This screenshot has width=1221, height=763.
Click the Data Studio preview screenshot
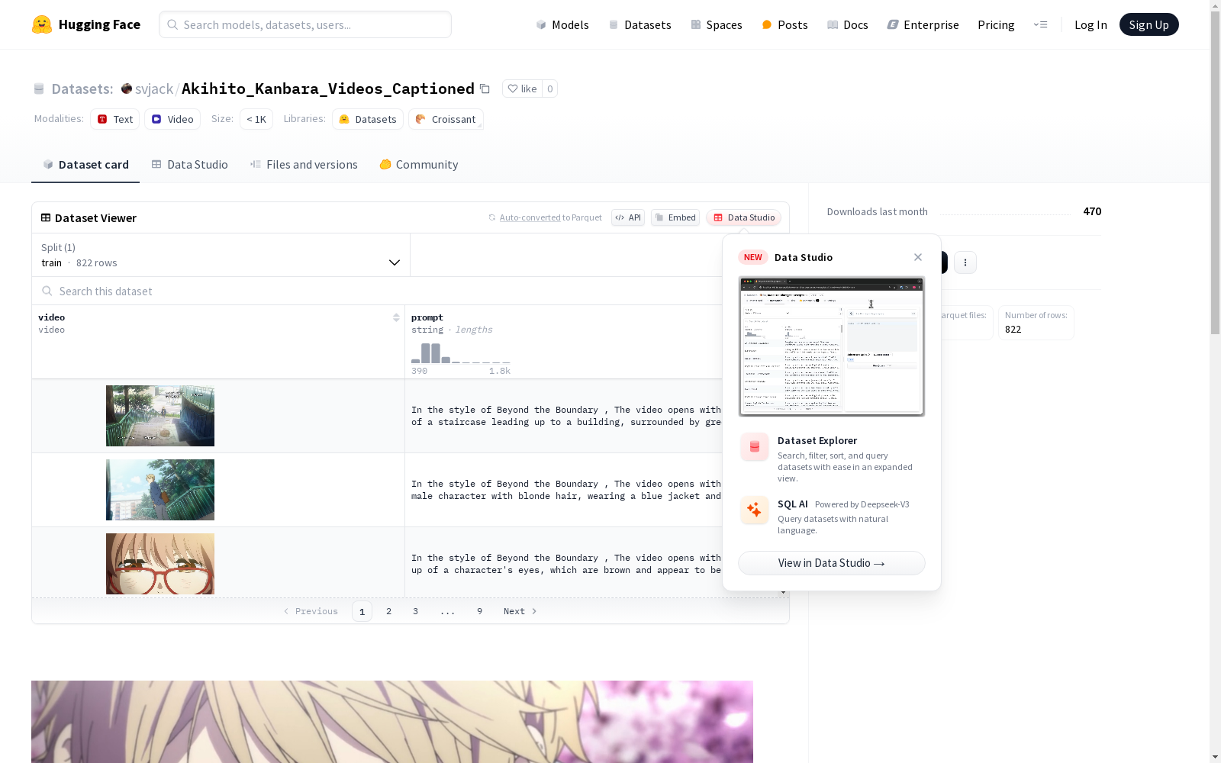coord(832,346)
